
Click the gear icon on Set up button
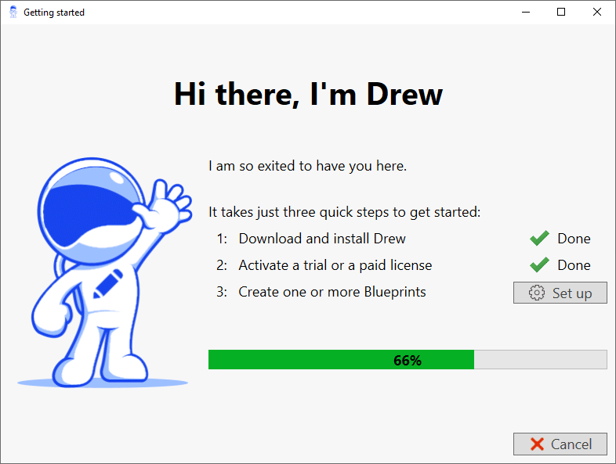537,293
